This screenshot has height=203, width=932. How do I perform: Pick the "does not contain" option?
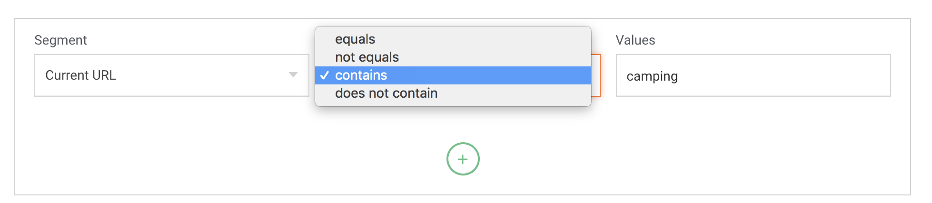coord(386,93)
